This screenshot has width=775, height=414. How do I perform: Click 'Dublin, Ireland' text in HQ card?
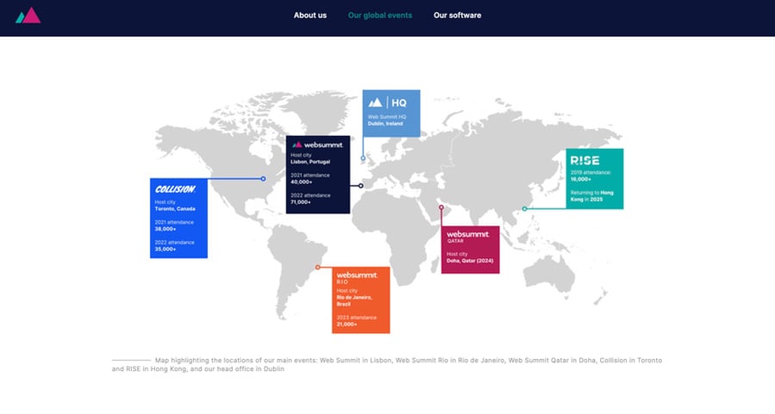tap(385, 124)
